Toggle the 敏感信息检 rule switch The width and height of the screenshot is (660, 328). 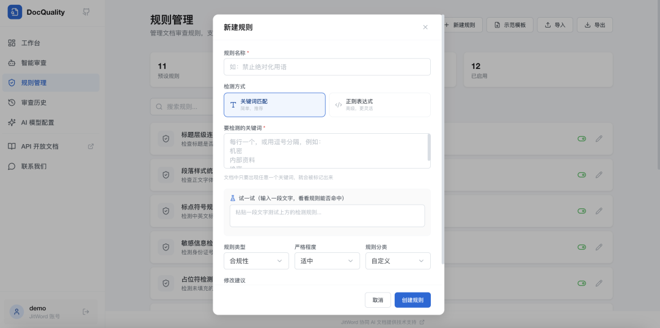[x=582, y=247]
